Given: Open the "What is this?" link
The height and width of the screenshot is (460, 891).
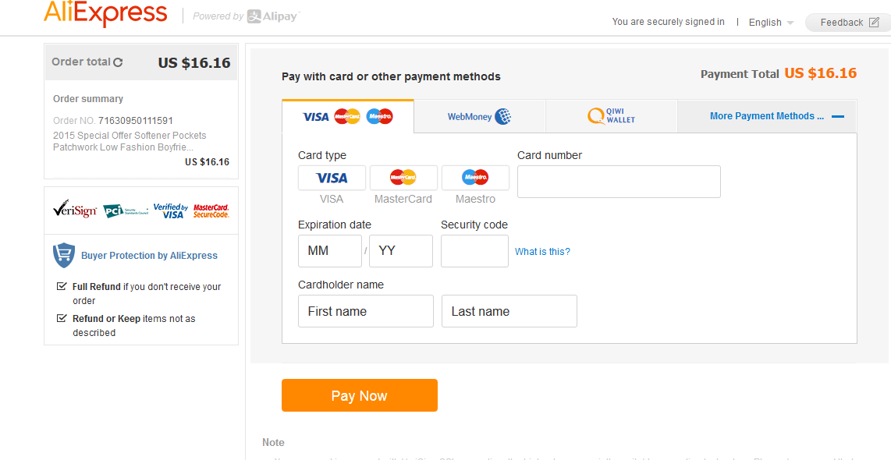Looking at the screenshot, I should 542,252.
